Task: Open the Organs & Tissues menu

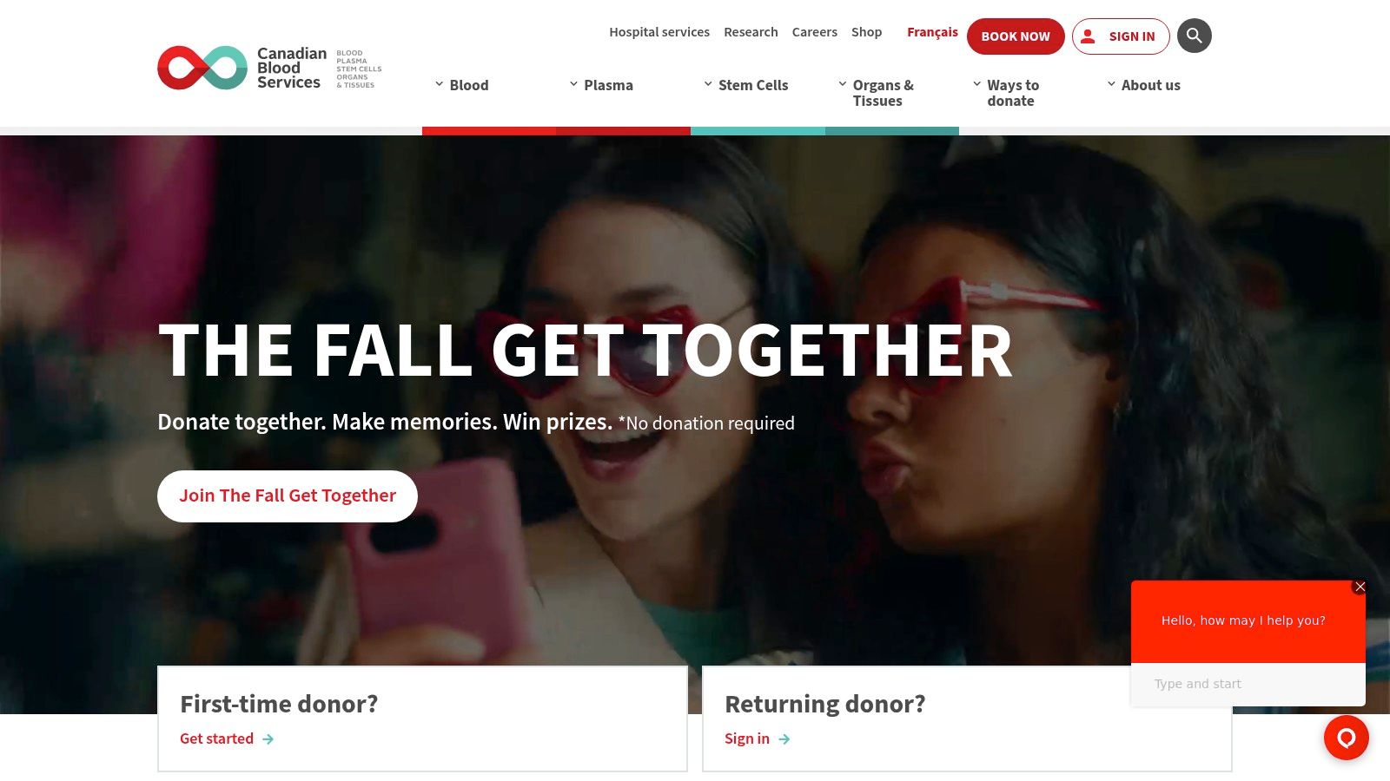Action: click(x=877, y=93)
